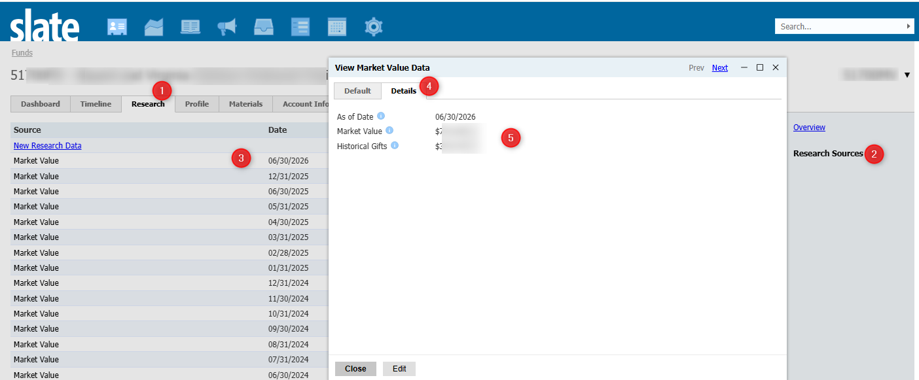Select the Details tab in dialog

(x=404, y=91)
